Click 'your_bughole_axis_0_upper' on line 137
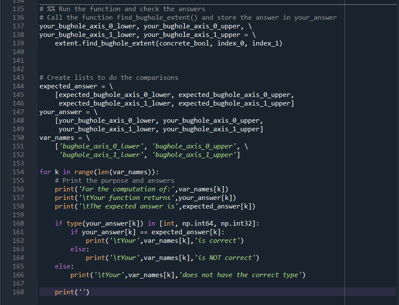The height and width of the screenshot is (305, 399). click(192, 26)
